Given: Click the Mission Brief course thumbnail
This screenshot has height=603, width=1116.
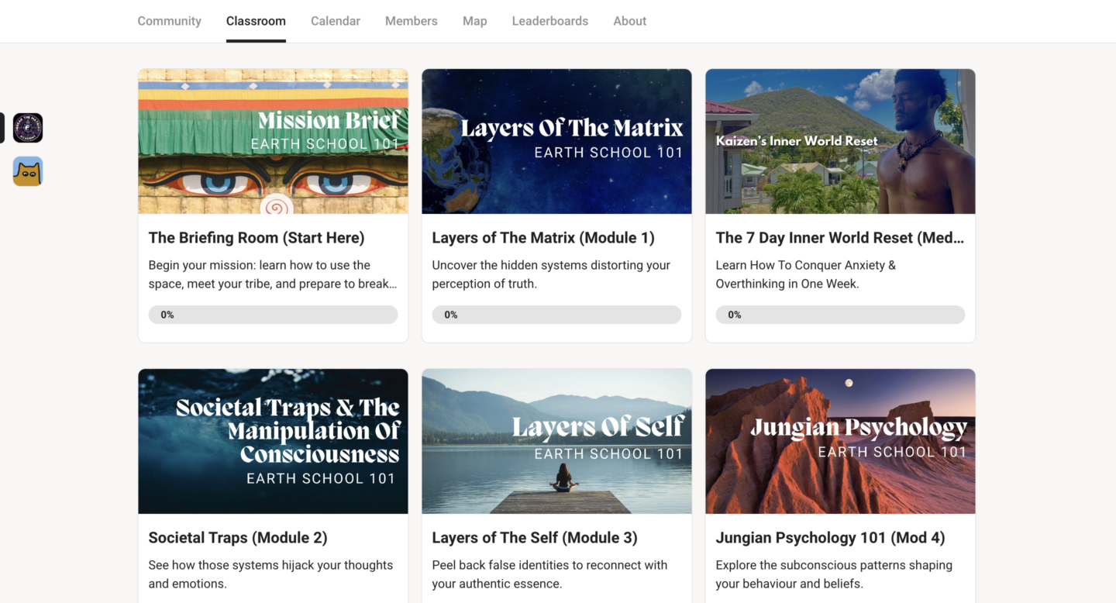Looking at the screenshot, I should pyautogui.click(x=273, y=141).
